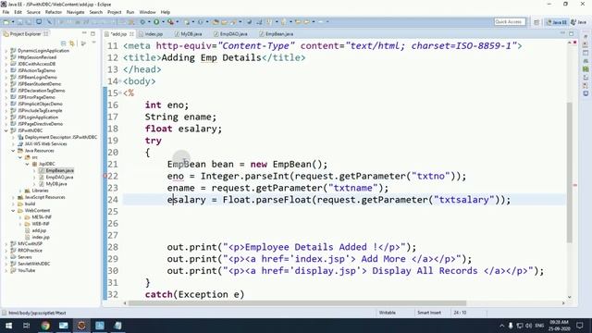Image resolution: width=592 pixels, height=333 pixels.
Task: Open the Window menu
Action: pos(147,12)
